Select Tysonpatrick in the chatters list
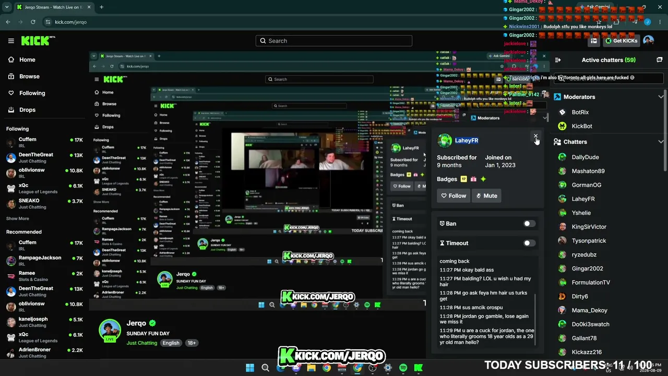The height and width of the screenshot is (376, 668). [x=589, y=241]
